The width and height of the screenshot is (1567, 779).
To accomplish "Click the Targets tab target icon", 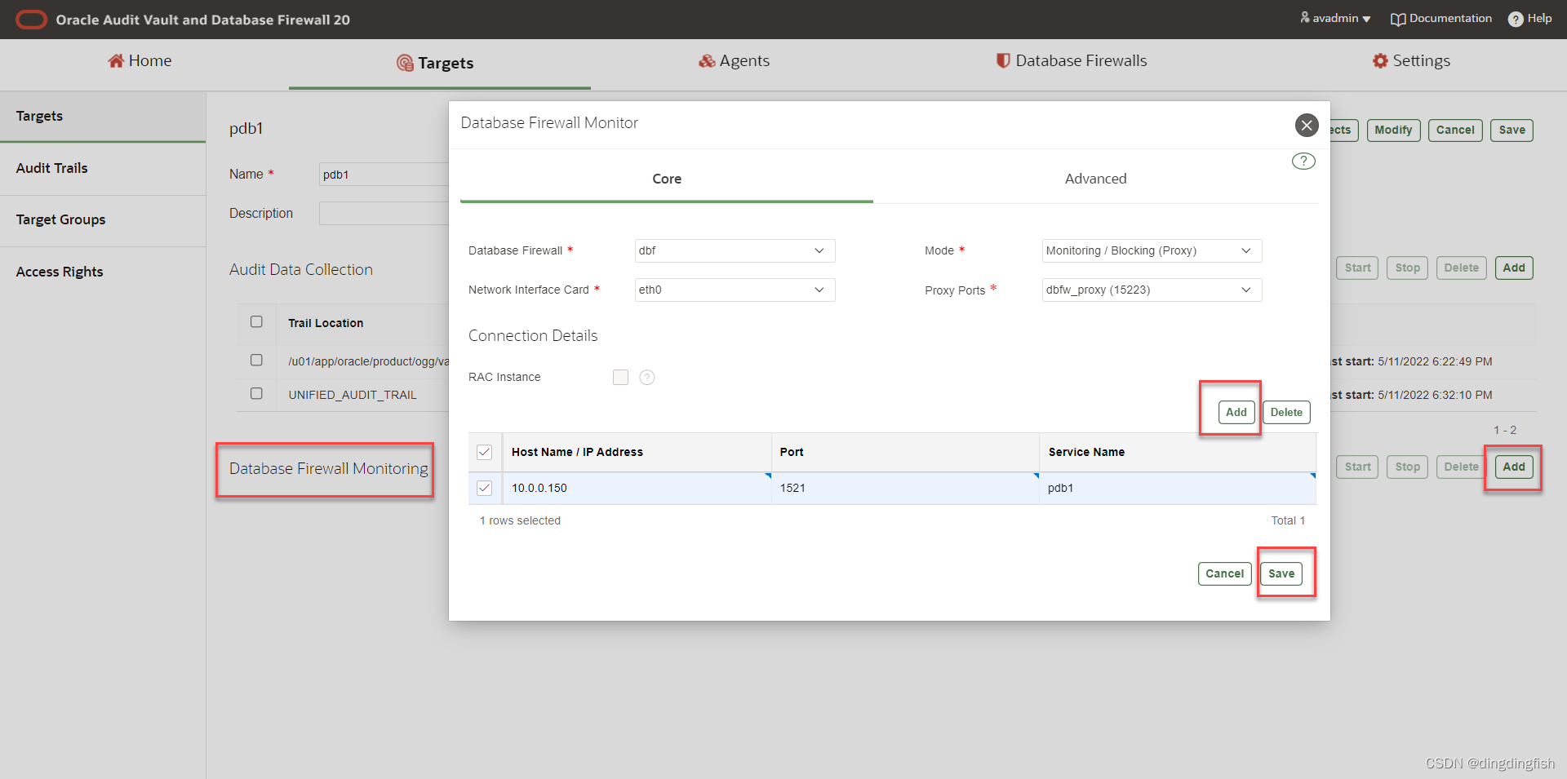I will (405, 63).
